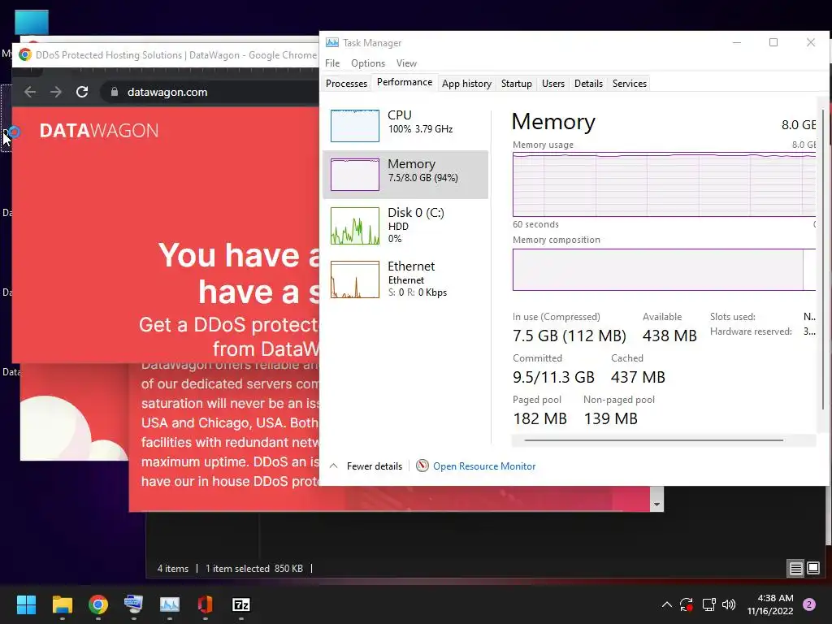Image resolution: width=832 pixels, height=624 pixels.
Task: Show hidden system tray icons
Action: [x=667, y=604]
